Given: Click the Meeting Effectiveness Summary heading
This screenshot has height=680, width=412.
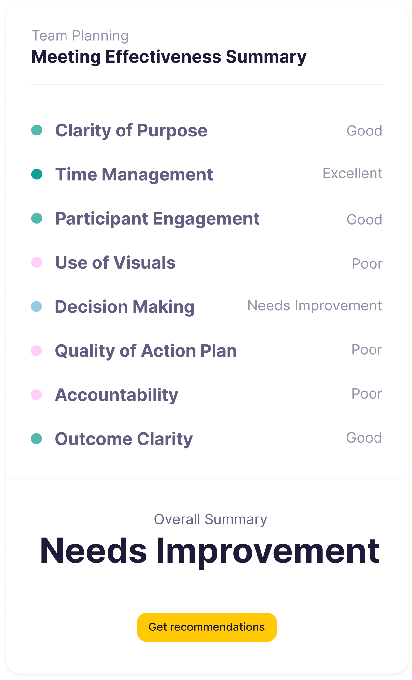Looking at the screenshot, I should coord(169,57).
